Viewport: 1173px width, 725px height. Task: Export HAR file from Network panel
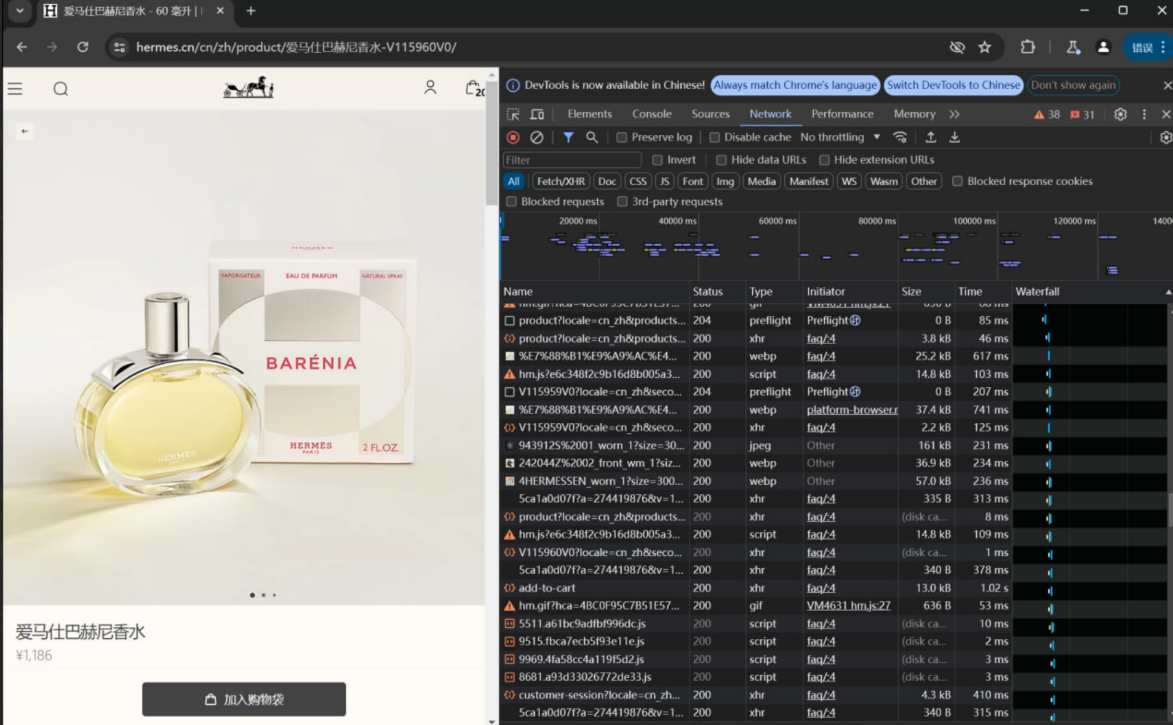[x=955, y=137]
